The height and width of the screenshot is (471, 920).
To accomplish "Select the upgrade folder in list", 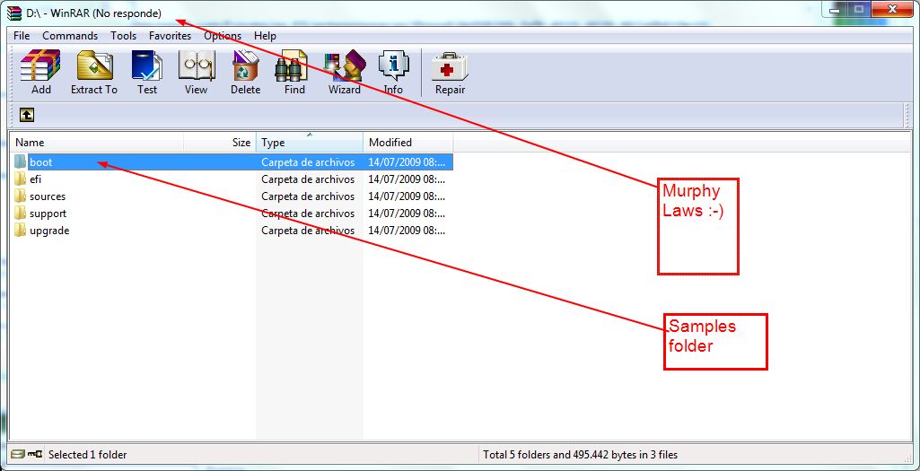I will coord(48,231).
